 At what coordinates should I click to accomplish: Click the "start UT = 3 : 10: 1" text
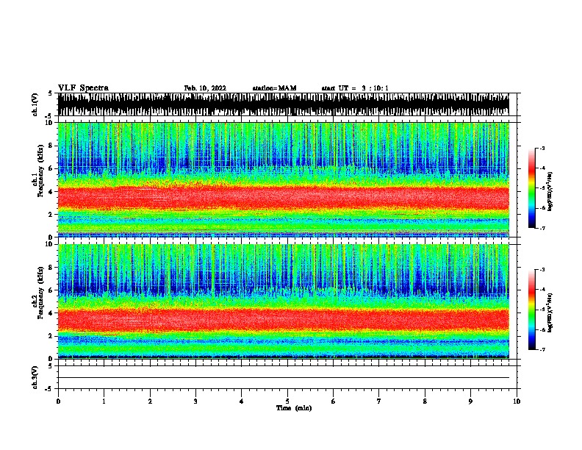click(x=355, y=88)
